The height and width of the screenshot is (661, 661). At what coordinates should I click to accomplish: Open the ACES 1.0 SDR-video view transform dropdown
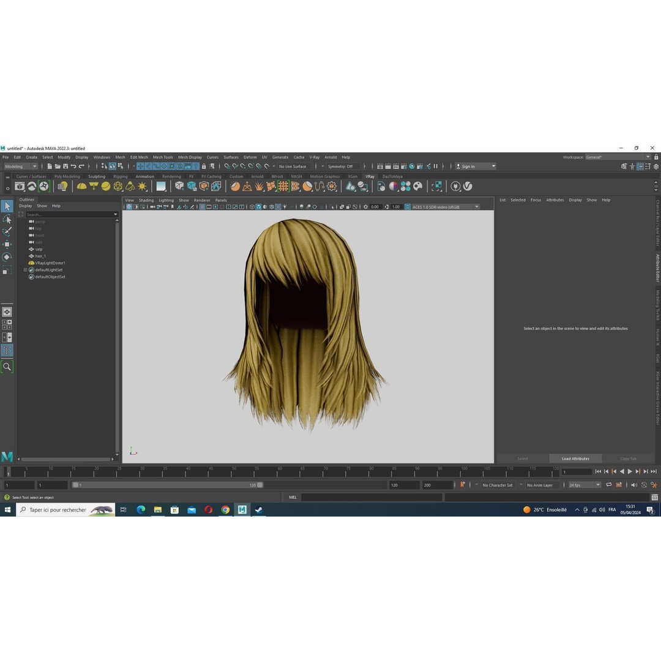tap(446, 207)
